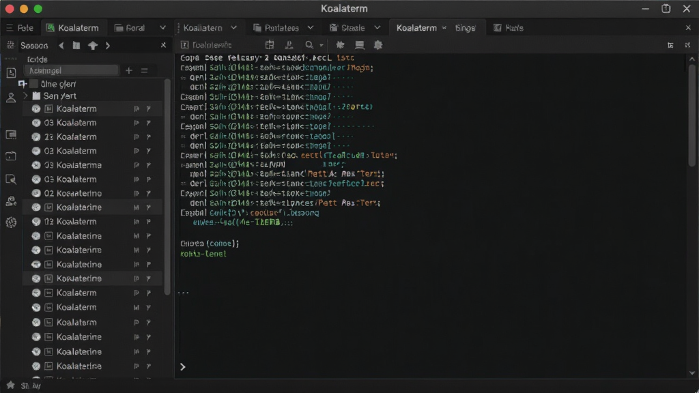
Task: Click the terminal vertical scrollbar thumb
Action: [692, 116]
